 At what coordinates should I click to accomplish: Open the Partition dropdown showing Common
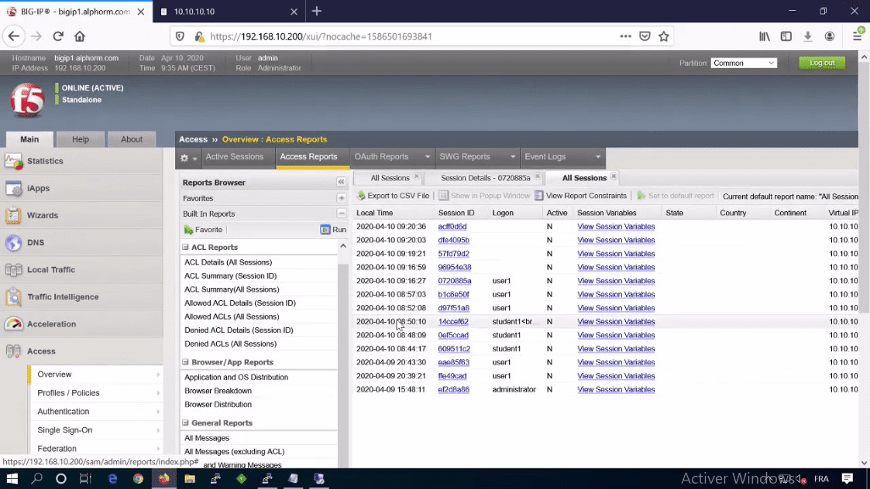point(743,63)
